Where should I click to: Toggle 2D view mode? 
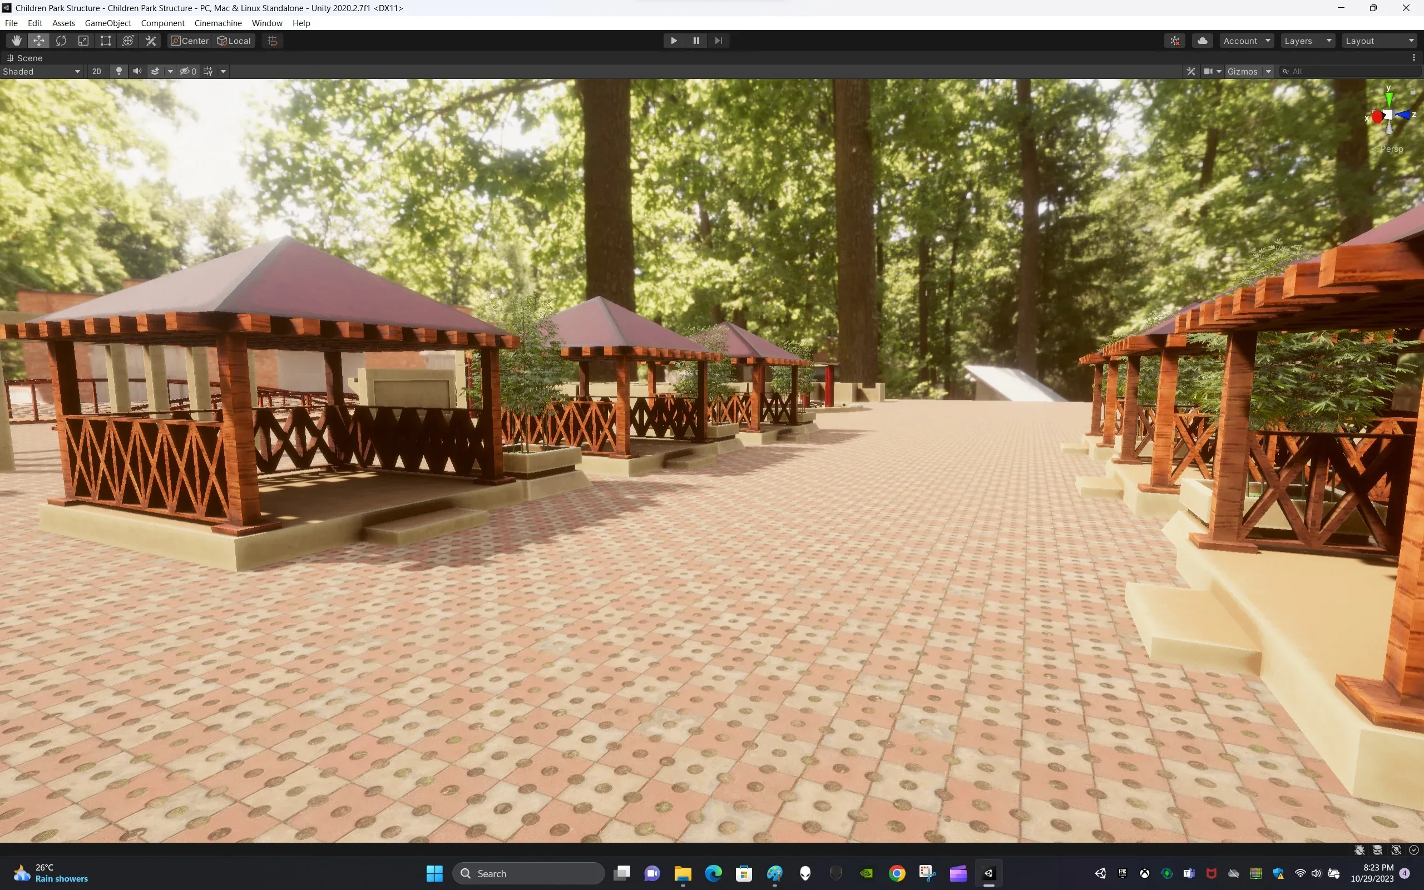point(96,71)
